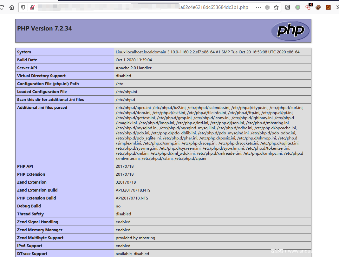Screen dimensions: 339x257
Task: Click the PHP logo in the header
Action: pos(290,31)
